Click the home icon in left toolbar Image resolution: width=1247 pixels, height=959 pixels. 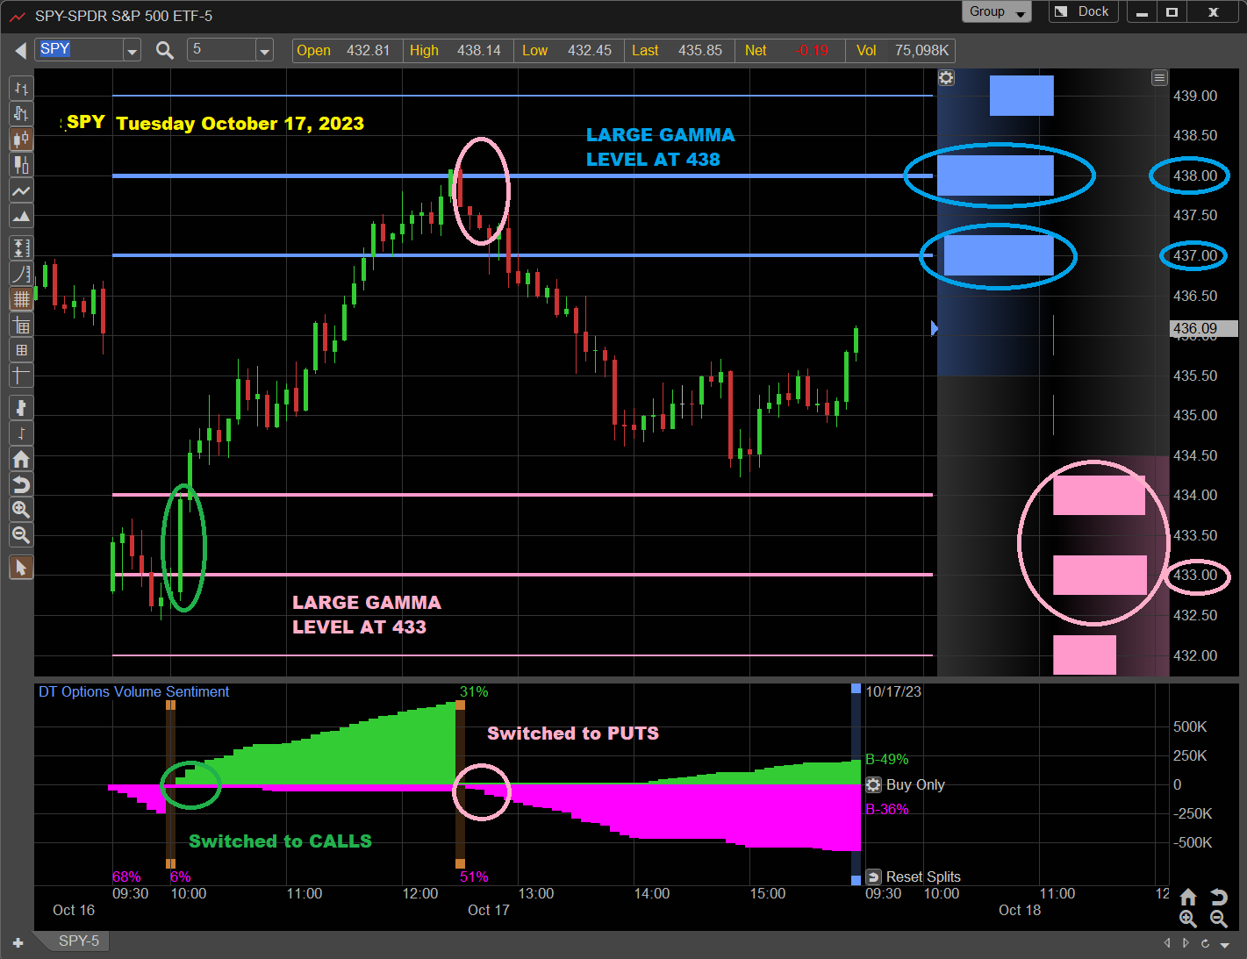pos(21,459)
